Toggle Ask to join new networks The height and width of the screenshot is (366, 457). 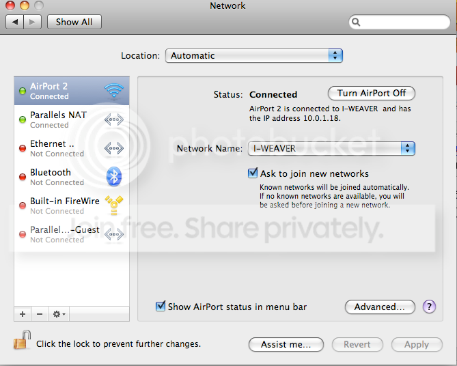(x=253, y=173)
